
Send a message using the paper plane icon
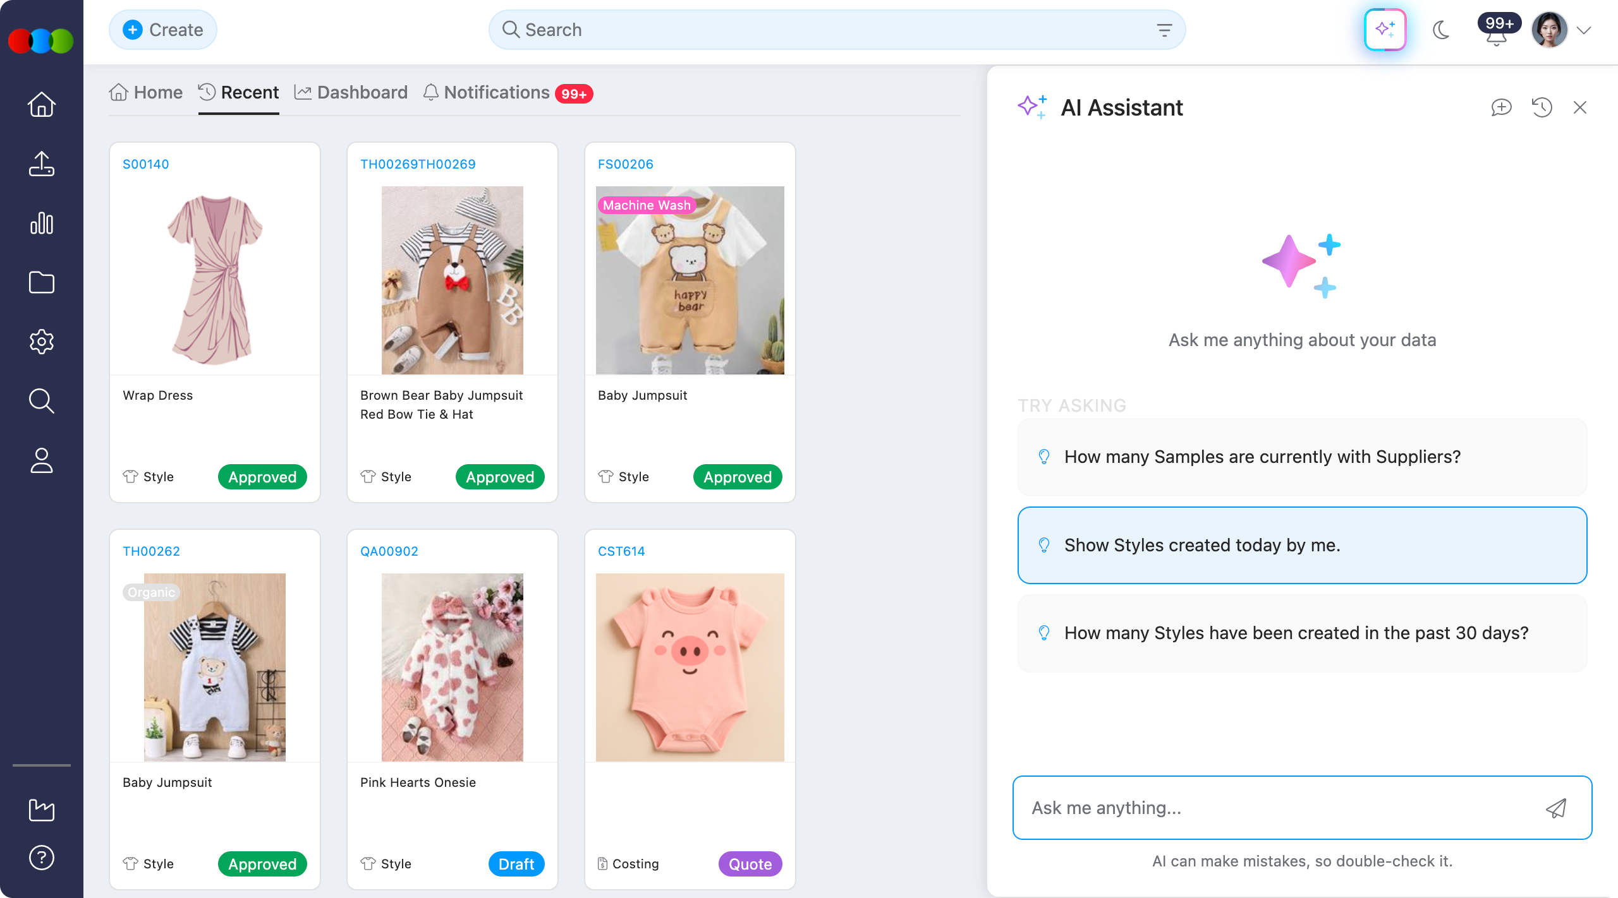(1556, 808)
